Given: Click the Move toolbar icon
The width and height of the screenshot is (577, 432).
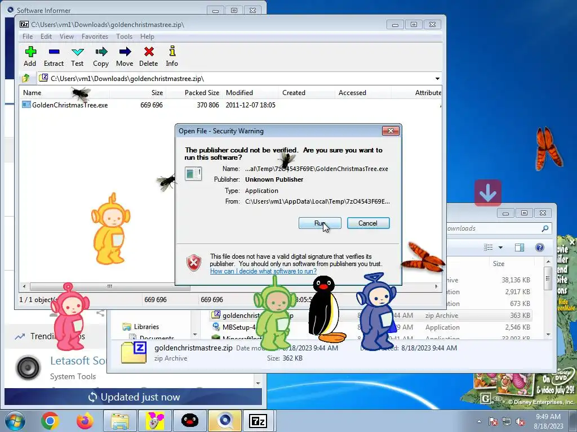Looking at the screenshot, I should 125,56.
